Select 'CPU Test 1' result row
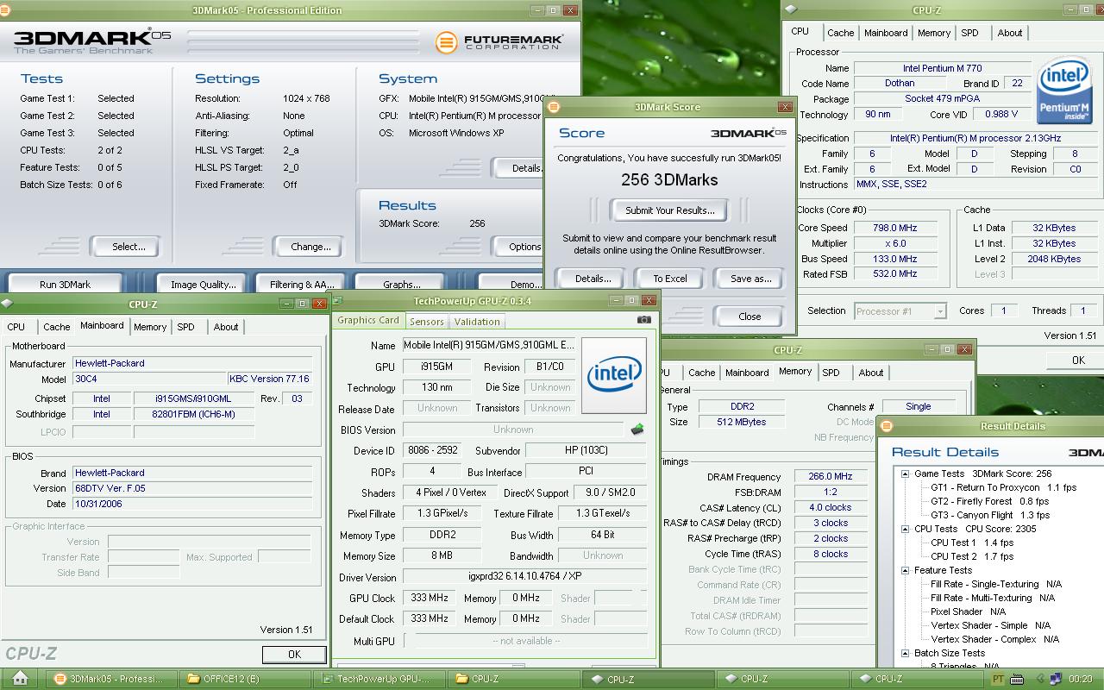This screenshot has height=690, width=1104. click(971, 543)
